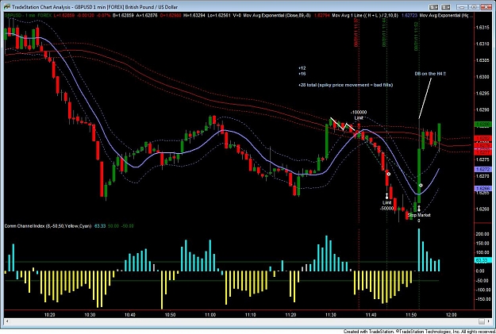Click the green 1.6288 price tag
Viewport: 496px width, 334px height.
(483, 125)
